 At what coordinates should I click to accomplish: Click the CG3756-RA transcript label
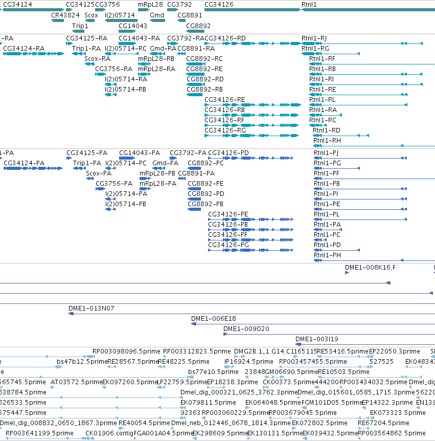(113, 69)
